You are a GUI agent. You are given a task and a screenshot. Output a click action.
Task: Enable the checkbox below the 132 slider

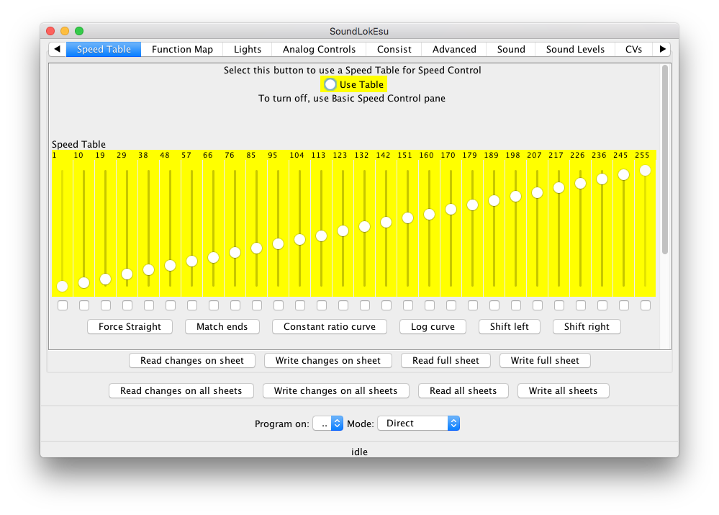[365, 305]
